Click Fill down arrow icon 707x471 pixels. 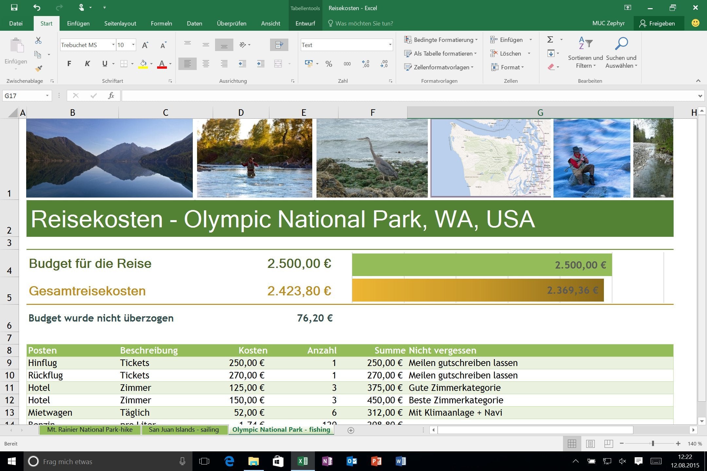[x=551, y=53]
